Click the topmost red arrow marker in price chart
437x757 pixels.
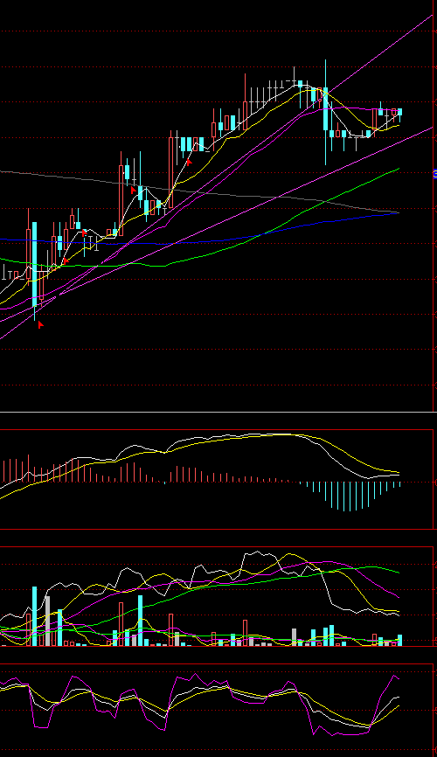pyautogui.click(x=190, y=163)
